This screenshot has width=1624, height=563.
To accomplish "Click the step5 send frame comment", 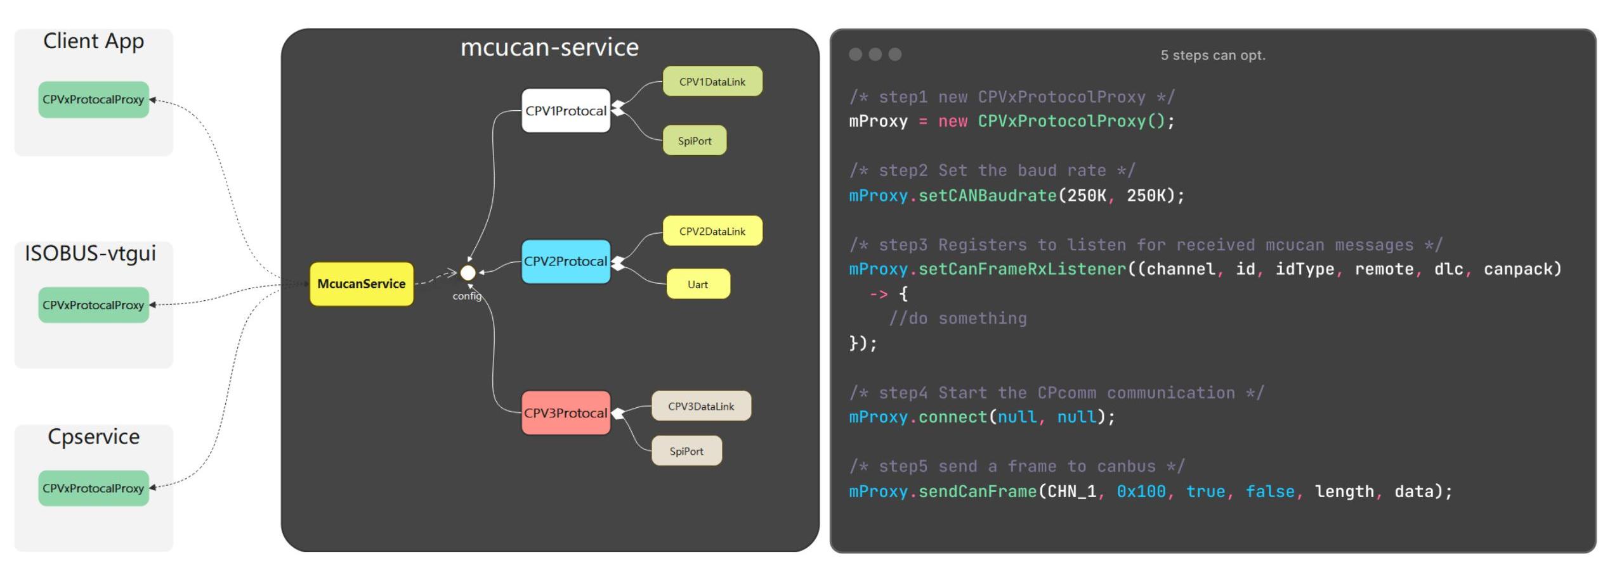I will (1017, 466).
